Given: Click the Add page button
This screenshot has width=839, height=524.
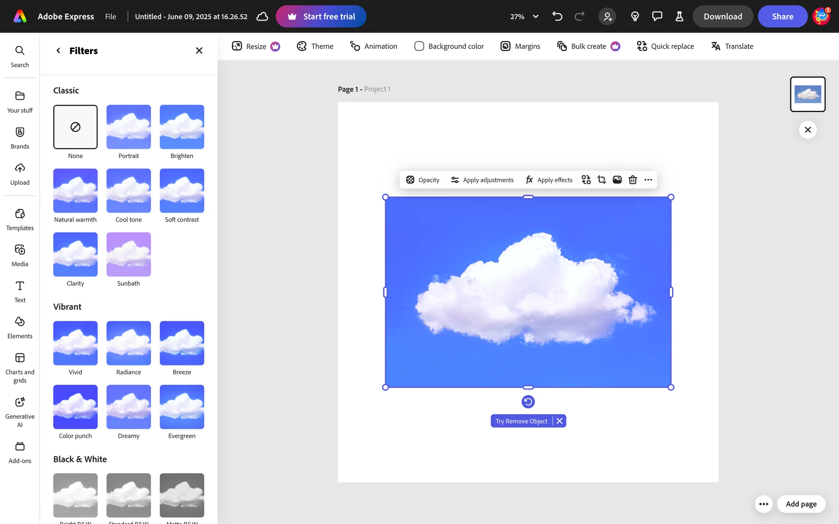Looking at the screenshot, I should [801, 504].
